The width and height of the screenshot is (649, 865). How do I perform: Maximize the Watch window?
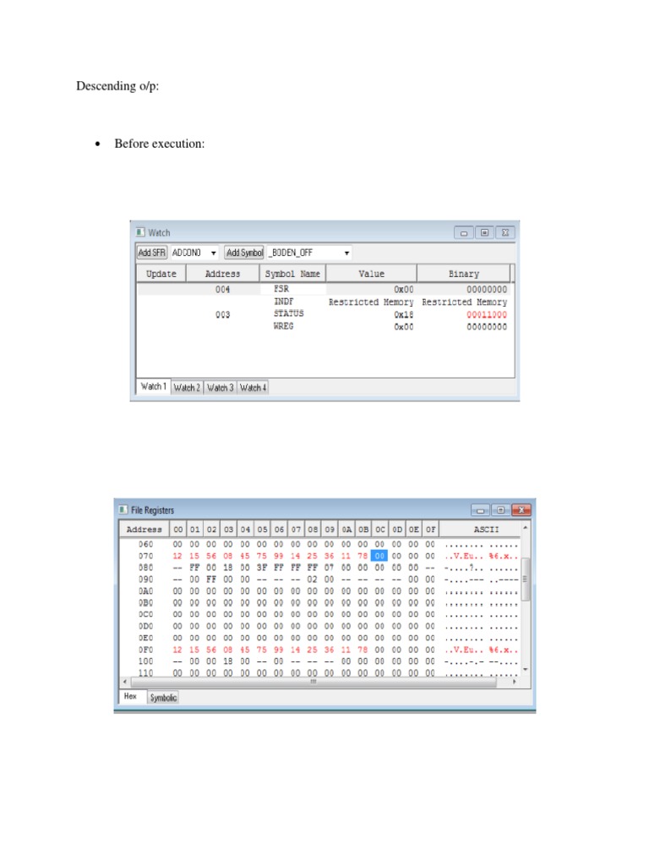pos(484,233)
